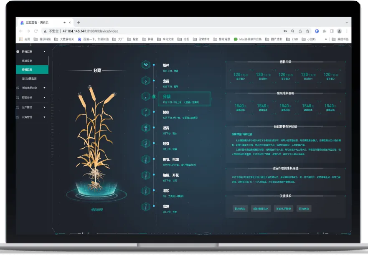Reload the page with the refresh icon
Viewport: 368px width, 255px height.
(36, 31)
